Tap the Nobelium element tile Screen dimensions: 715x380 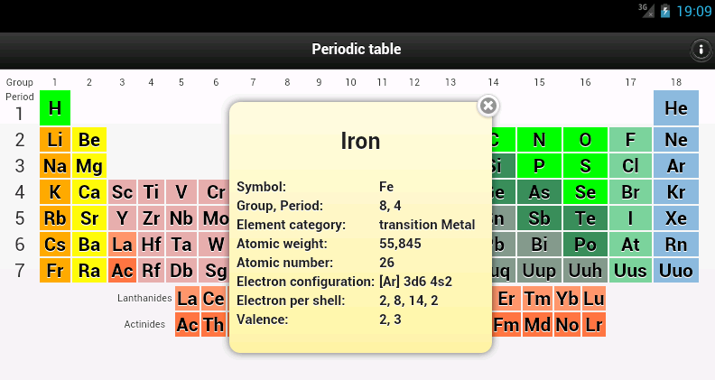coord(567,325)
